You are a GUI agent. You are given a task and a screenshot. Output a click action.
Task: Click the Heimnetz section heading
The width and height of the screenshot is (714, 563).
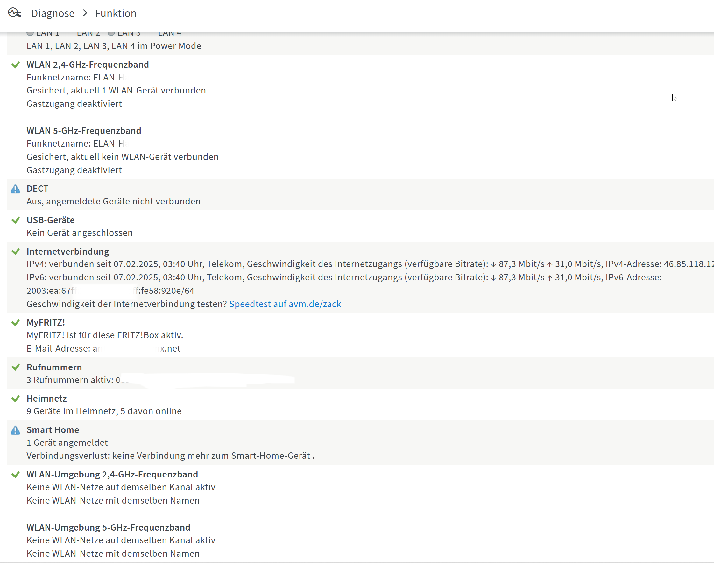tap(46, 398)
